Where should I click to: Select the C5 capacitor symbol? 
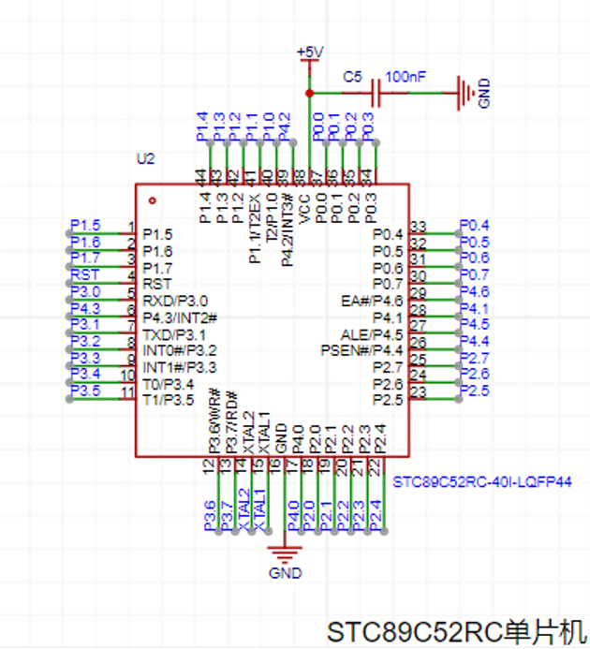click(x=376, y=94)
